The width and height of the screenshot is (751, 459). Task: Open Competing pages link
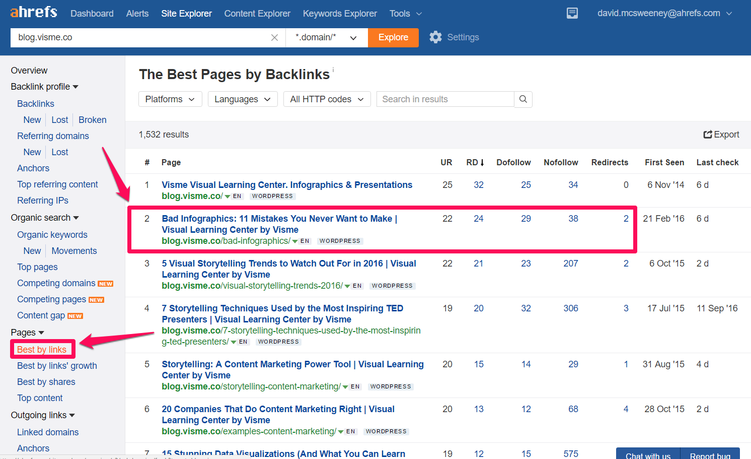click(51, 299)
